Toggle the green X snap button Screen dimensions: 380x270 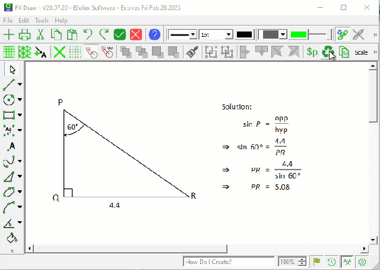tap(59, 52)
